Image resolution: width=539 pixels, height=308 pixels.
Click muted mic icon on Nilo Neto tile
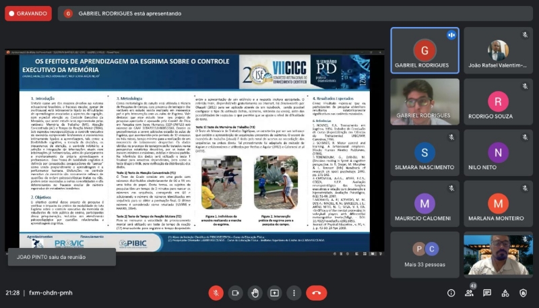click(525, 137)
